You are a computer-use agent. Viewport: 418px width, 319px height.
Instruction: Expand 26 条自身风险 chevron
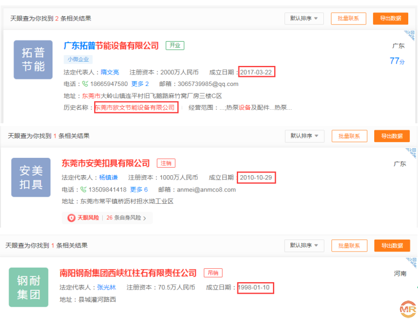[x=144, y=218]
